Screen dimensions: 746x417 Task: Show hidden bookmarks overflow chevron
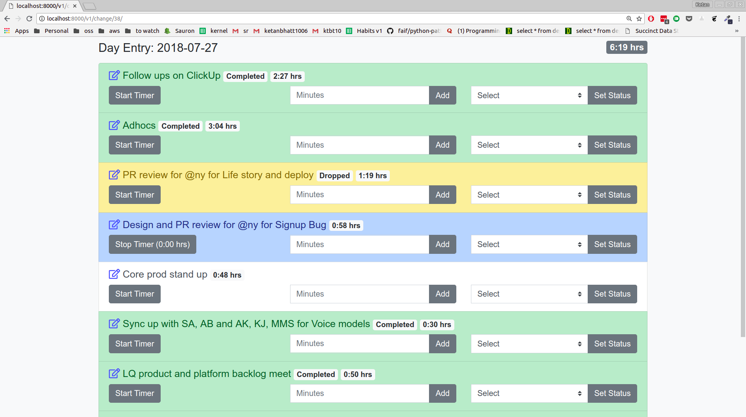point(737,31)
